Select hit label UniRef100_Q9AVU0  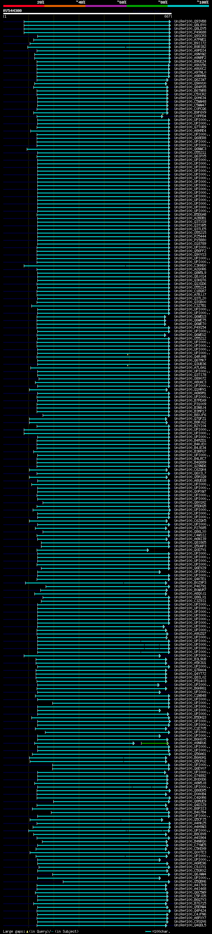190,83
